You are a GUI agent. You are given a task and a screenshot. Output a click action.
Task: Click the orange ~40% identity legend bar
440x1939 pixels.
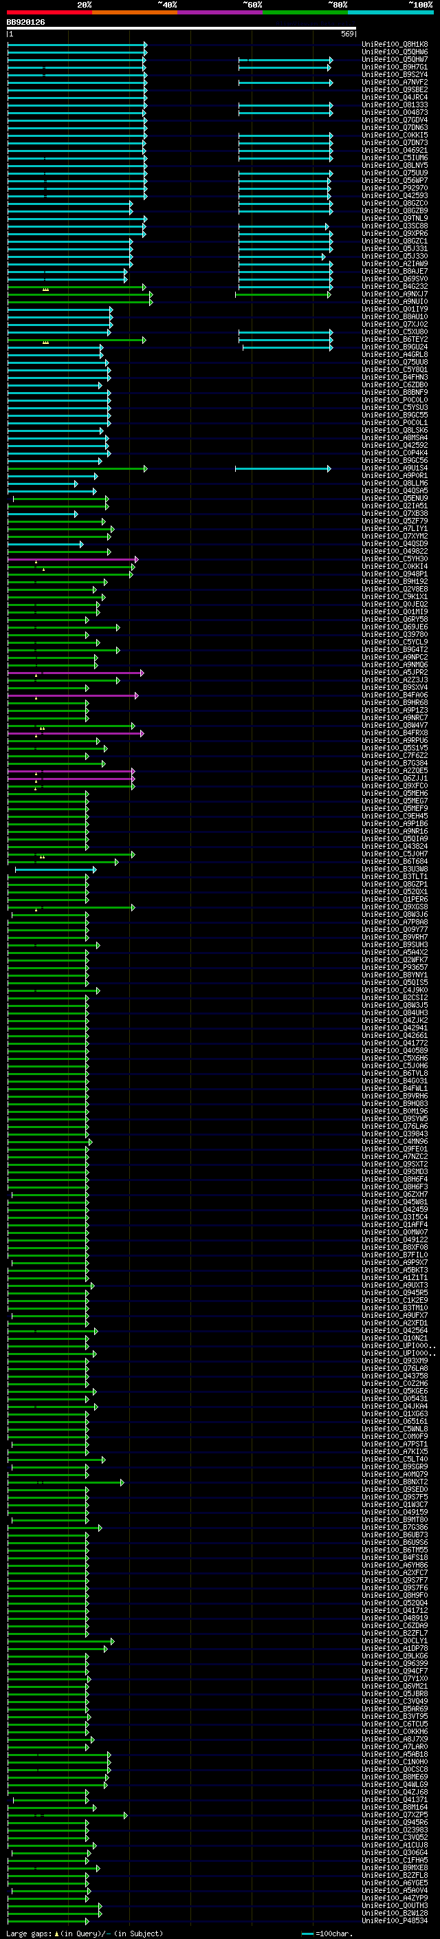click(135, 12)
